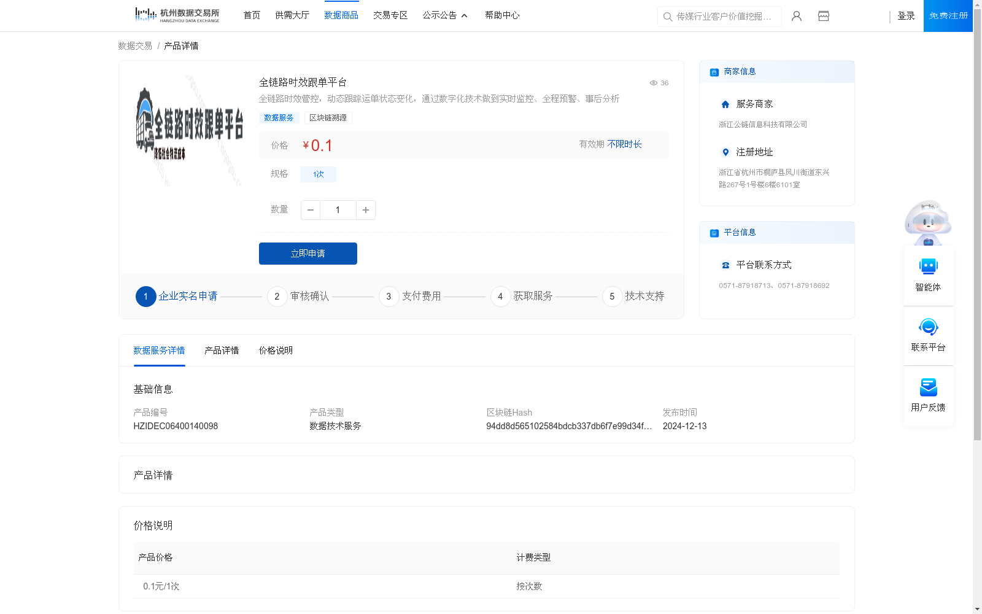Viewport: 982px width, 614px height.
Task: Click the 数据服务 tag
Action: point(279,118)
